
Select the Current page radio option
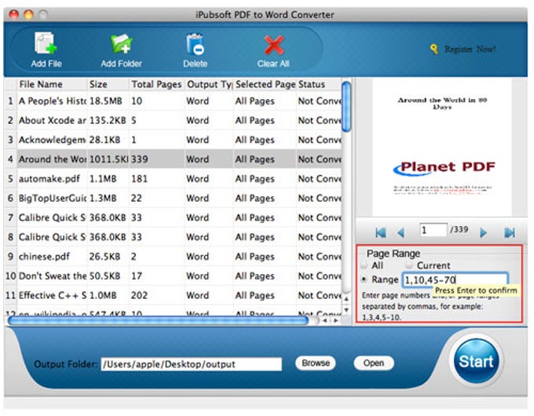(408, 265)
